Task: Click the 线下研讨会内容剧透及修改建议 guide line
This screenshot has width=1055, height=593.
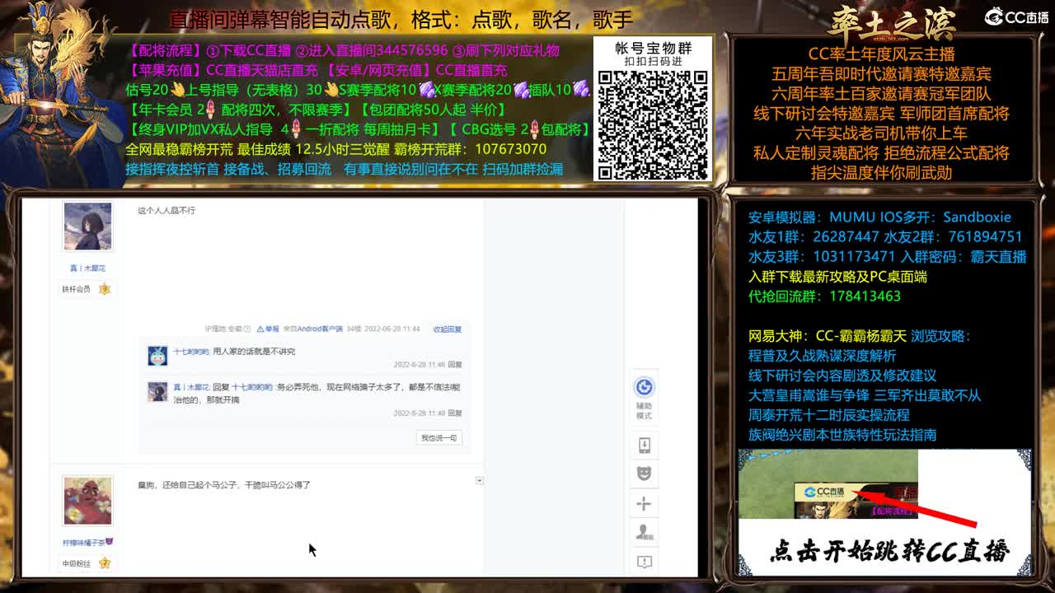Action: tap(842, 376)
